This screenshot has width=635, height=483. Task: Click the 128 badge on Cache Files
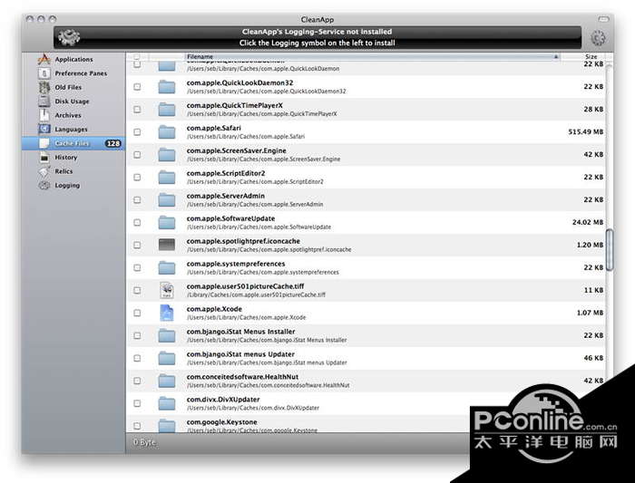[x=113, y=143]
